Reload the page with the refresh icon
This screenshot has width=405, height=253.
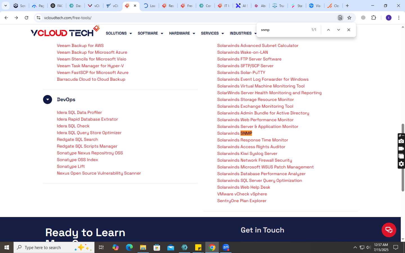coord(26,18)
